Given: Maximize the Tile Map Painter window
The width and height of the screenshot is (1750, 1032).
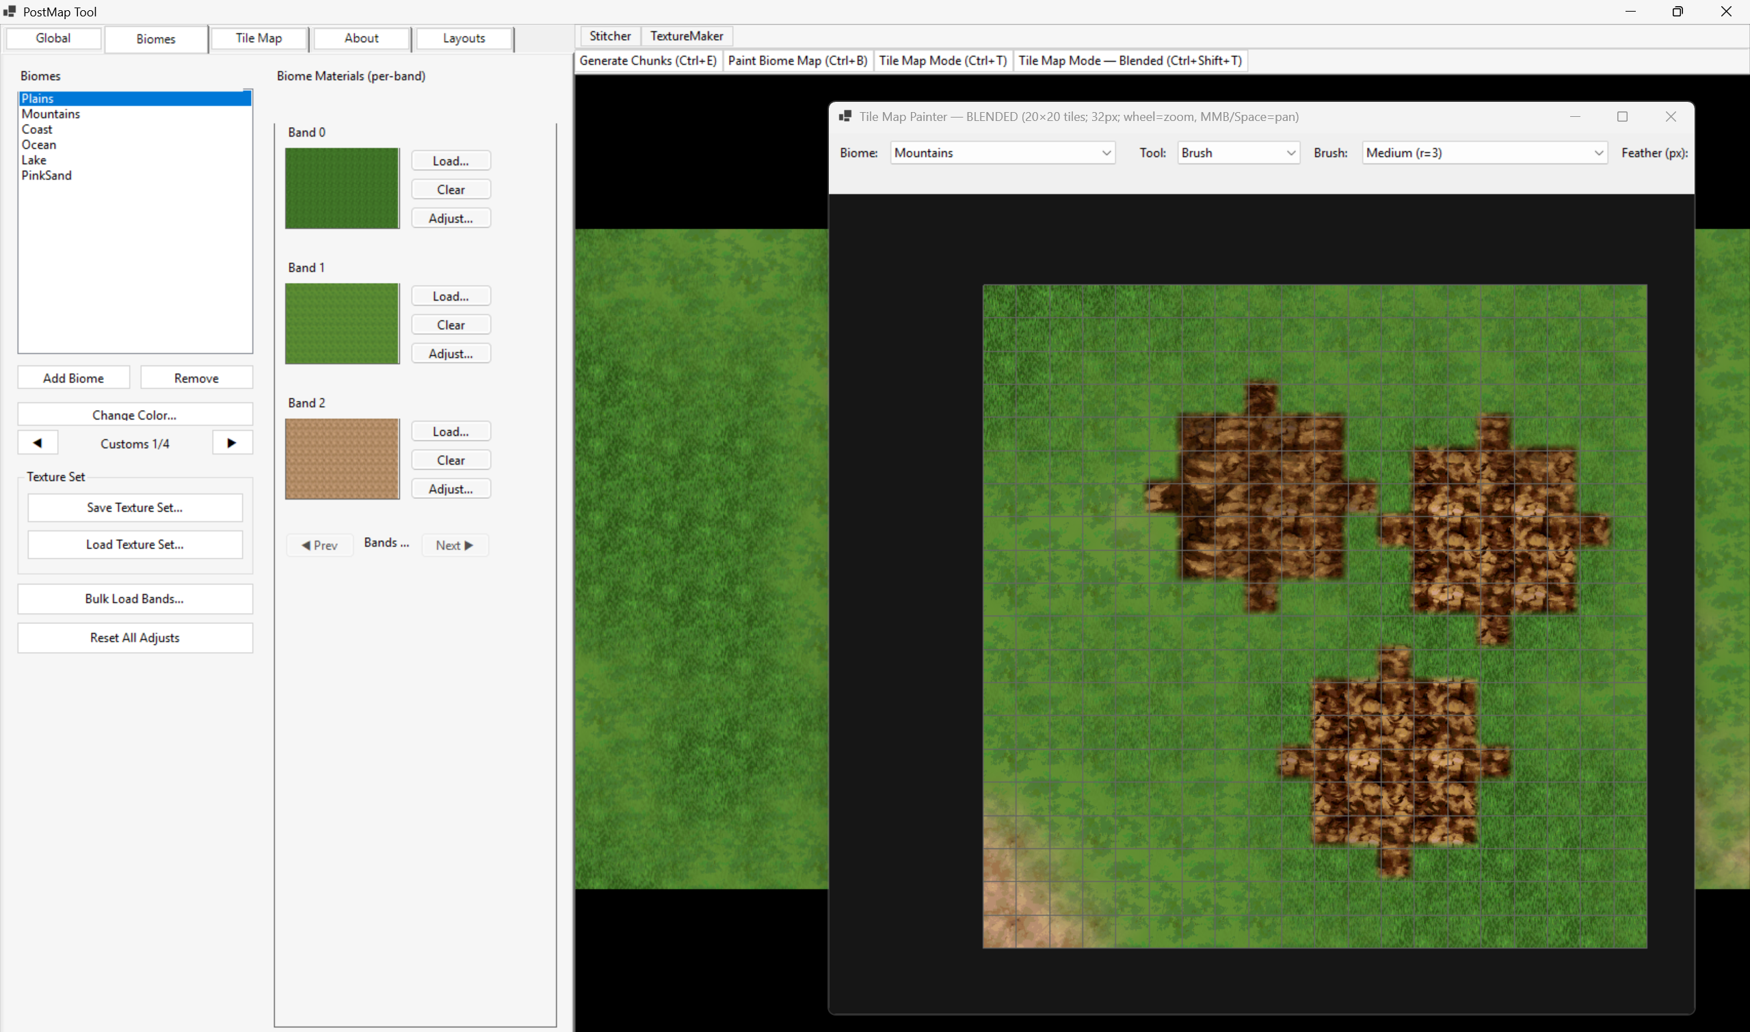Looking at the screenshot, I should 1622,117.
